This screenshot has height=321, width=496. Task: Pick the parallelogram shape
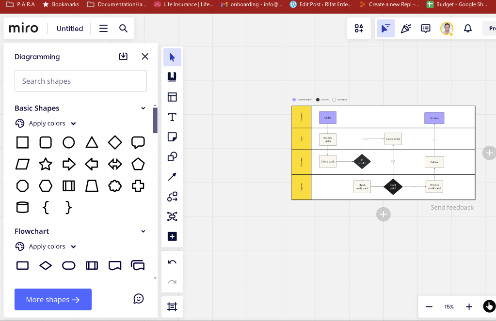coord(22,164)
